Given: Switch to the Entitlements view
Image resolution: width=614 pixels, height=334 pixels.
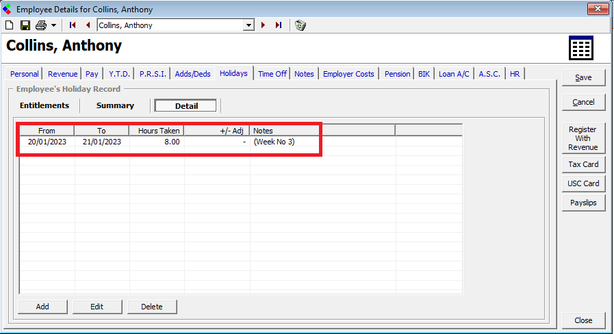Looking at the screenshot, I should [44, 105].
